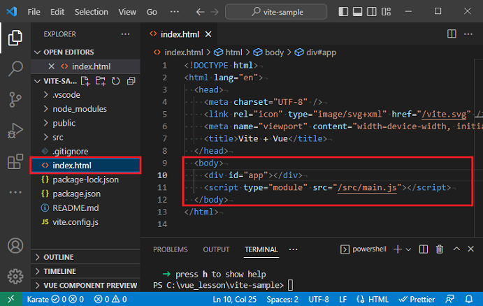Create a new terminal with plus button
The width and height of the screenshot is (483, 306).
pos(398,249)
